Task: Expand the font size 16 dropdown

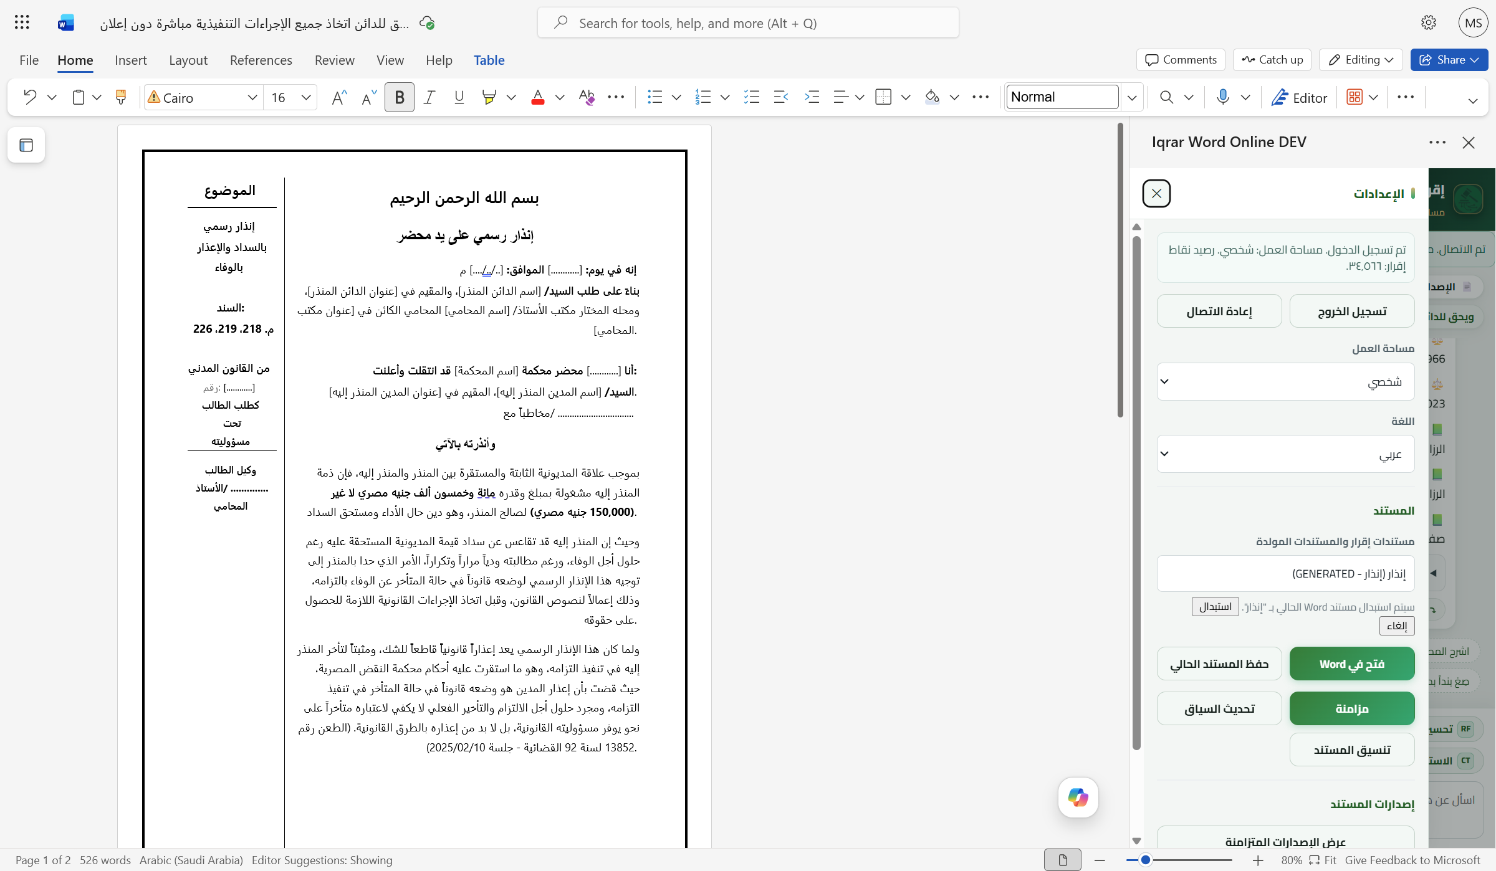Action: (x=306, y=97)
